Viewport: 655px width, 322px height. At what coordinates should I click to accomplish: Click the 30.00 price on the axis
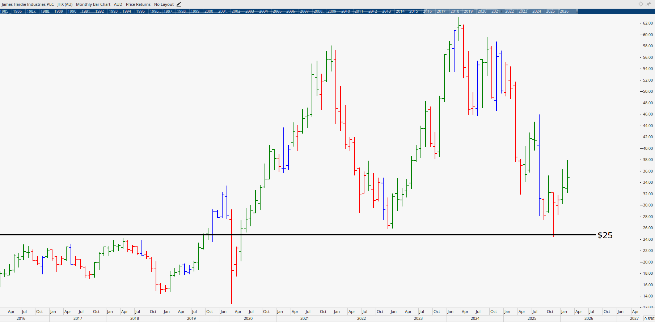[648, 205]
